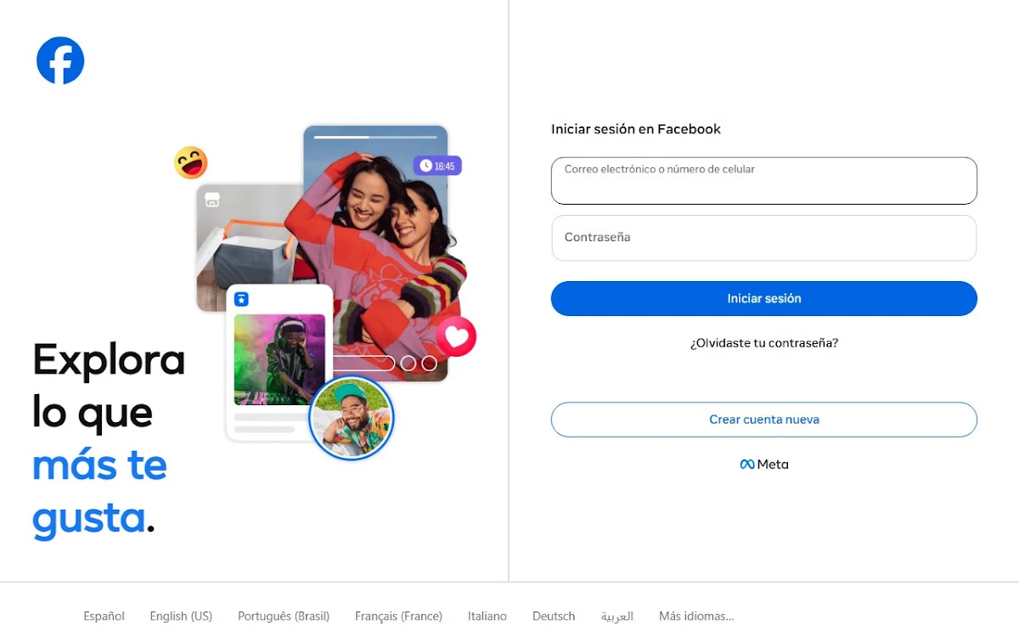Click the story progress bar atop photo

(374, 136)
